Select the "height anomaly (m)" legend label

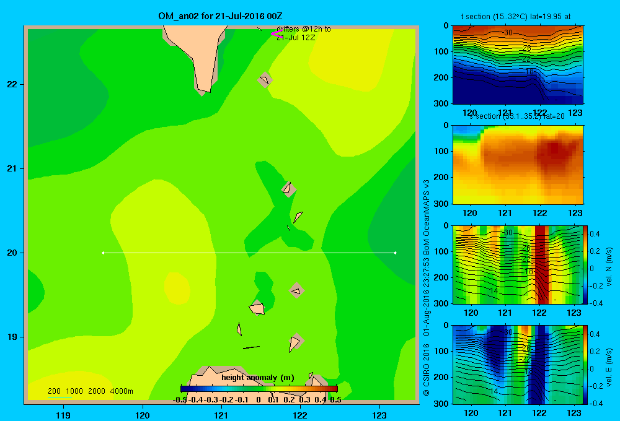click(x=258, y=378)
